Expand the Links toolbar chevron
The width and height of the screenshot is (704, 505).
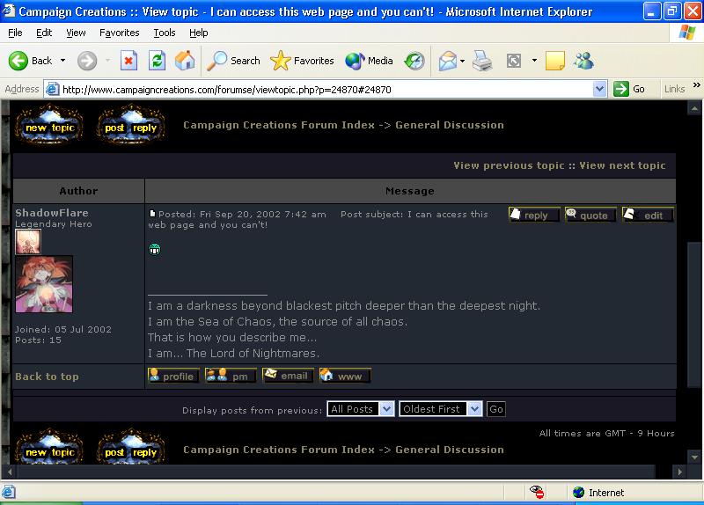pos(696,84)
